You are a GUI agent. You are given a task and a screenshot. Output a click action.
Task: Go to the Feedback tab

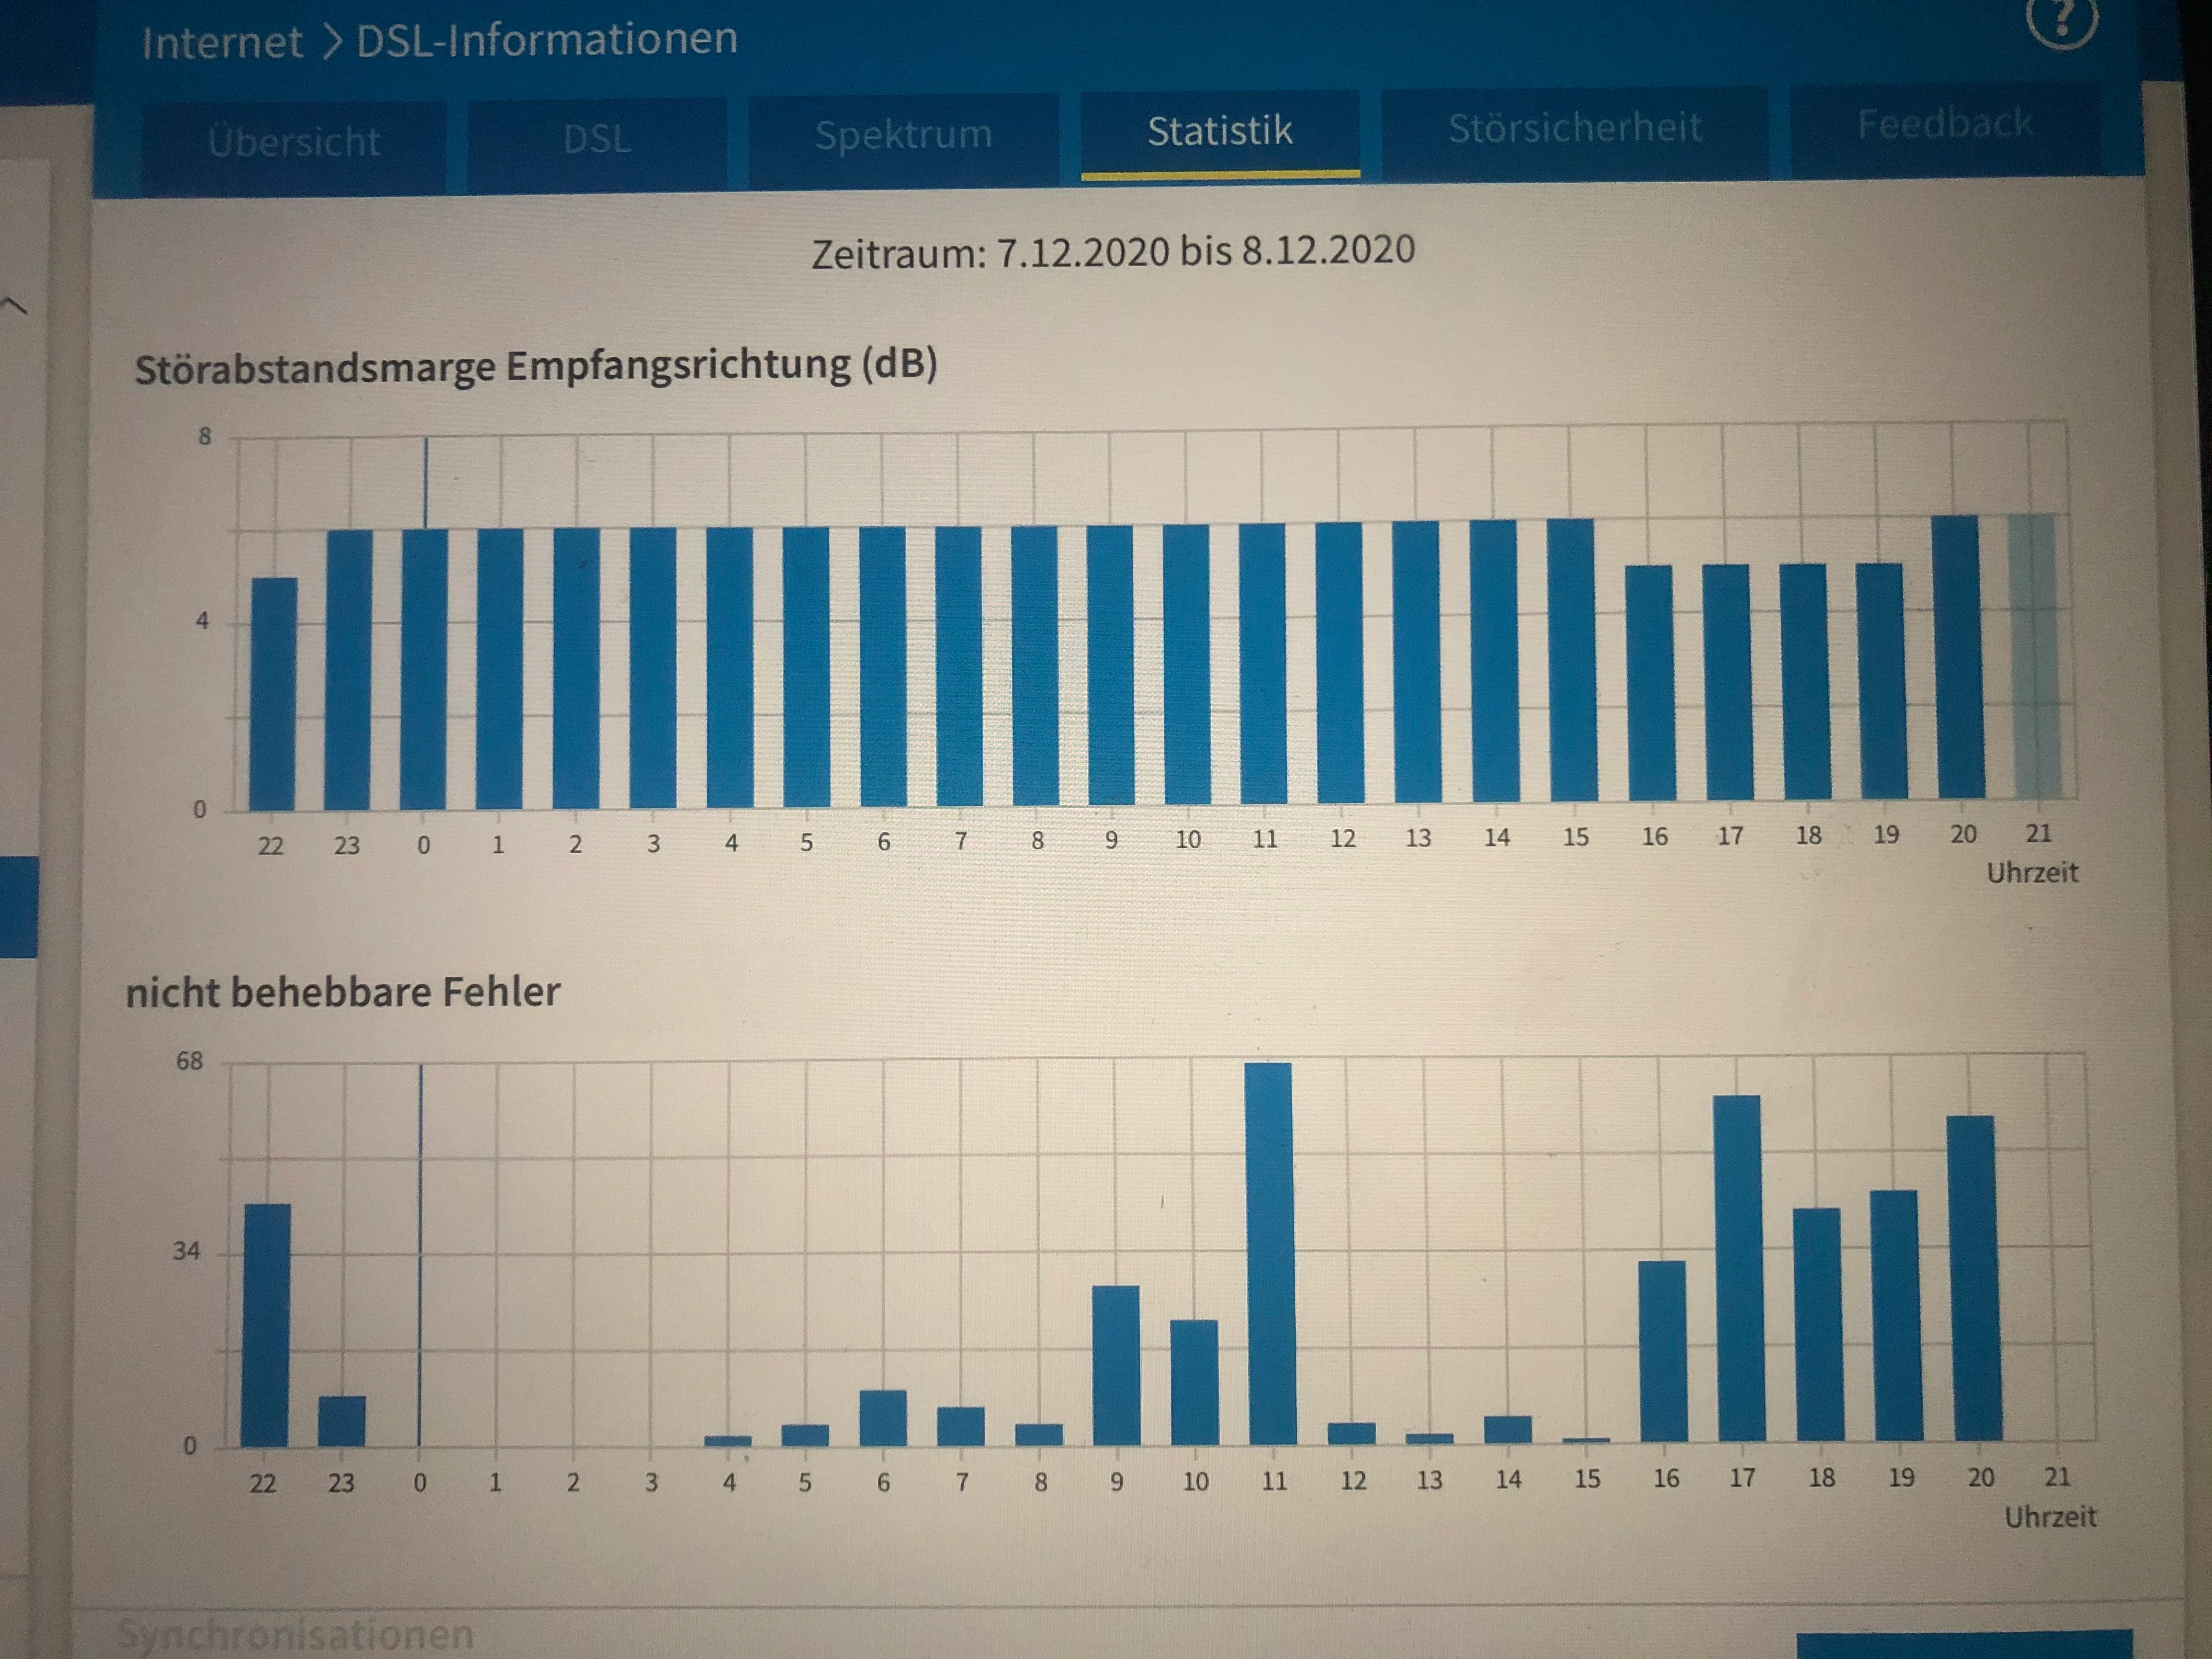(x=1944, y=123)
